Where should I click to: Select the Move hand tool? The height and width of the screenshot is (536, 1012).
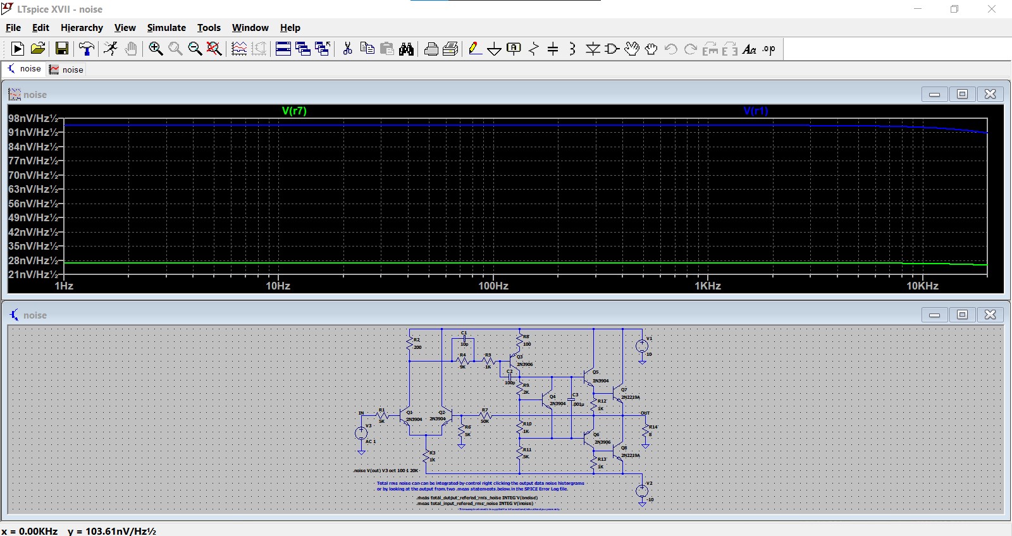tap(632, 49)
